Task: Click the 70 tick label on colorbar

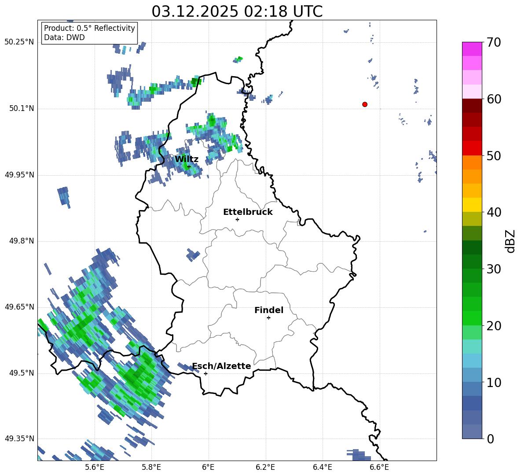Action: coord(494,43)
